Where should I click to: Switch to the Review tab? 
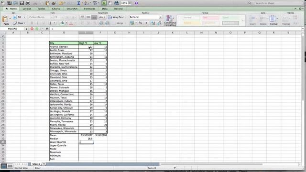[119, 9]
